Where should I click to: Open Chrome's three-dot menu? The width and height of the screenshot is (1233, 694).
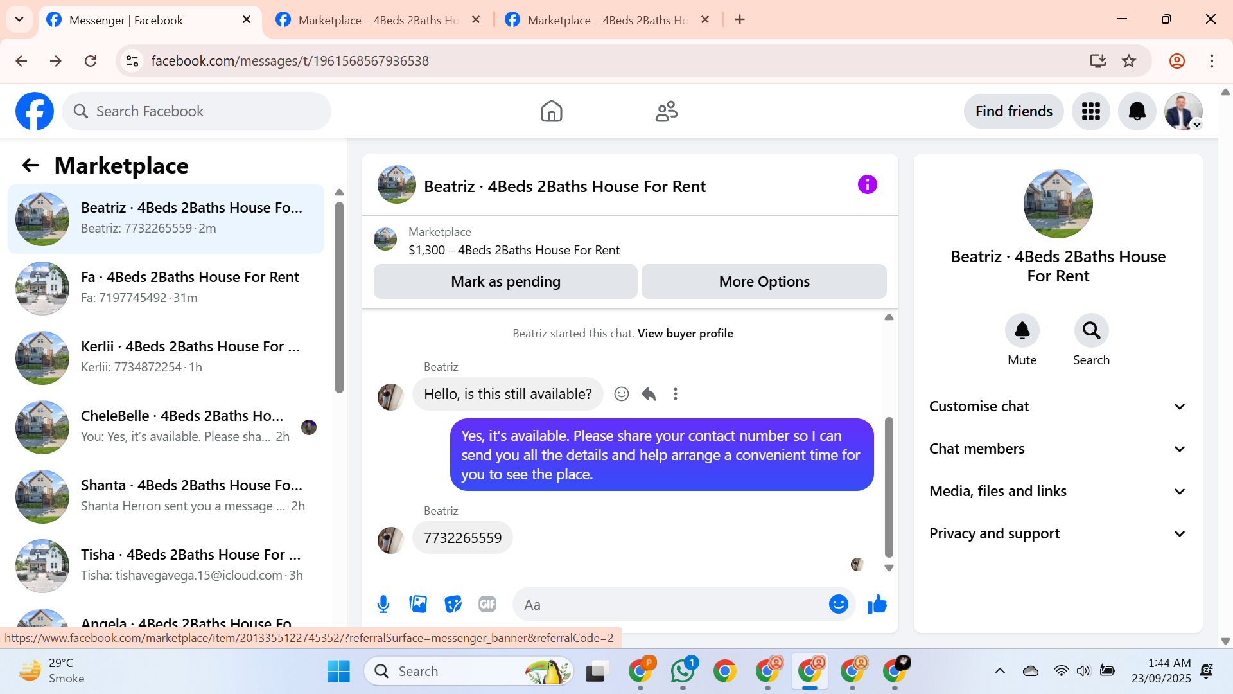pos(1211,61)
